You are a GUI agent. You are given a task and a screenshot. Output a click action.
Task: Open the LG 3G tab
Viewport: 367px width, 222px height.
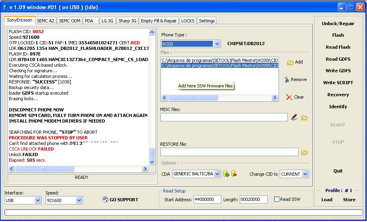point(107,21)
